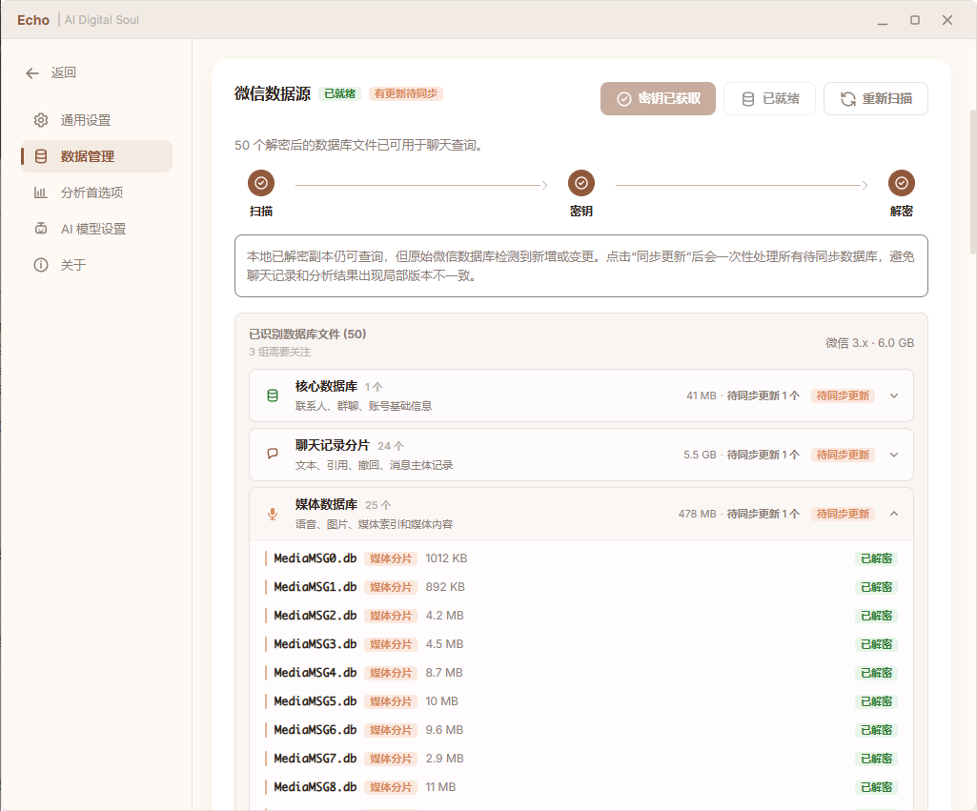Maximize the Echo window

915,20
